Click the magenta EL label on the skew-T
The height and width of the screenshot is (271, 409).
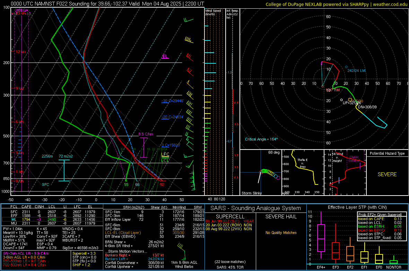[165, 56]
